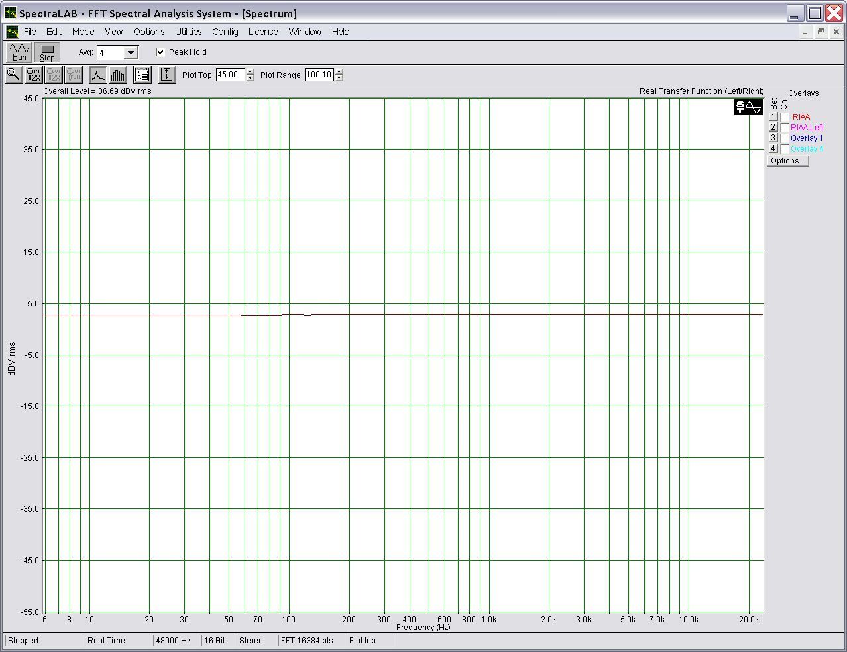Click the Overall Level readout text
The width and height of the screenshot is (847, 652).
(97, 91)
